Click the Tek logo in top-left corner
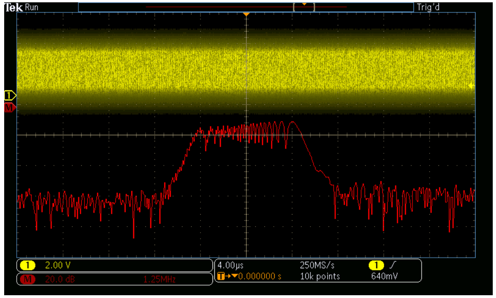Screen dimensions: 496x298 coord(13,7)
